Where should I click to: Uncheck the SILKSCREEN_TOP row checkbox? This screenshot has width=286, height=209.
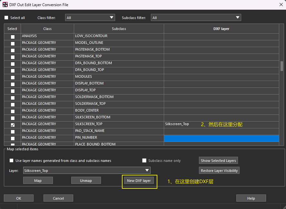pyautogui.click(x=13, y=124)
